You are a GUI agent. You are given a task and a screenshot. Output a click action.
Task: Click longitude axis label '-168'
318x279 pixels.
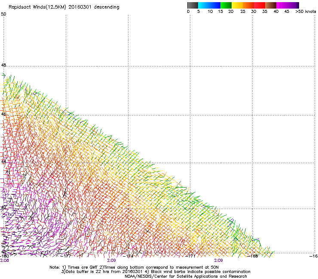point(253,256)
